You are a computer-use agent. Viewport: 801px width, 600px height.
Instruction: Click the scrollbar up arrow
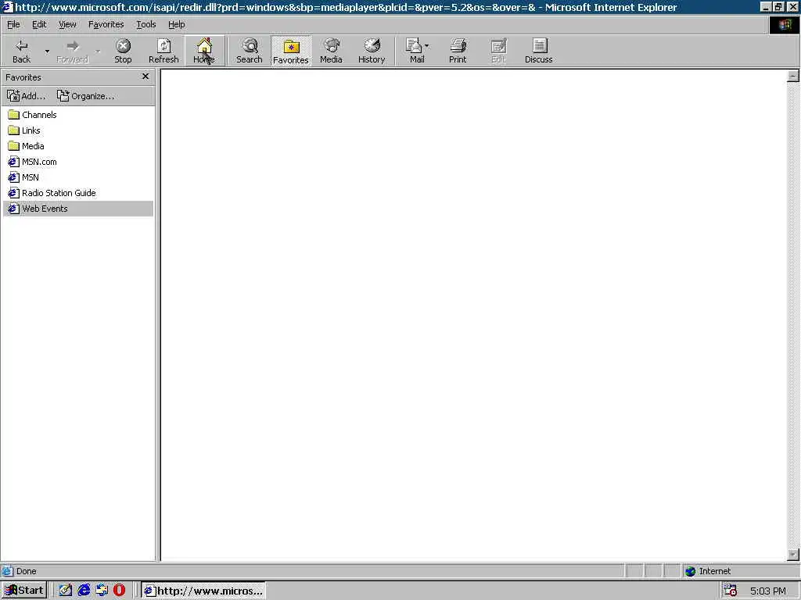(x=793, y=76)
